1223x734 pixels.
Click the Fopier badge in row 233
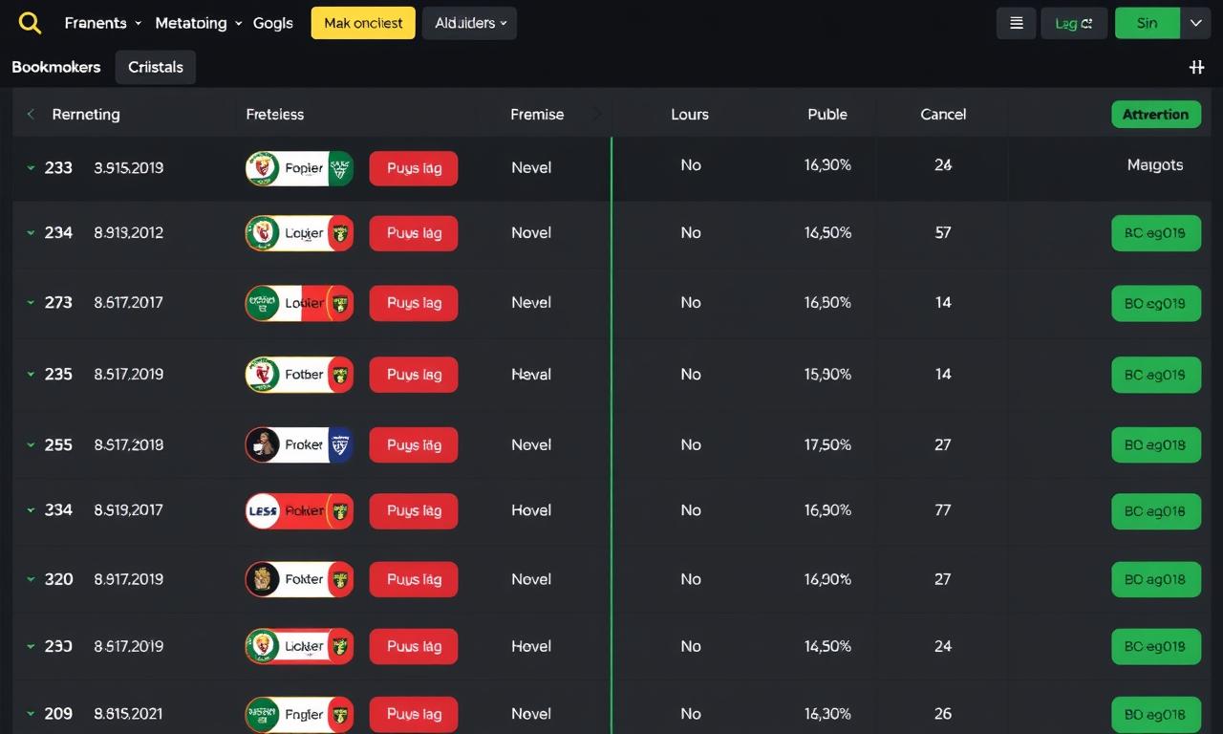[299, 168]
